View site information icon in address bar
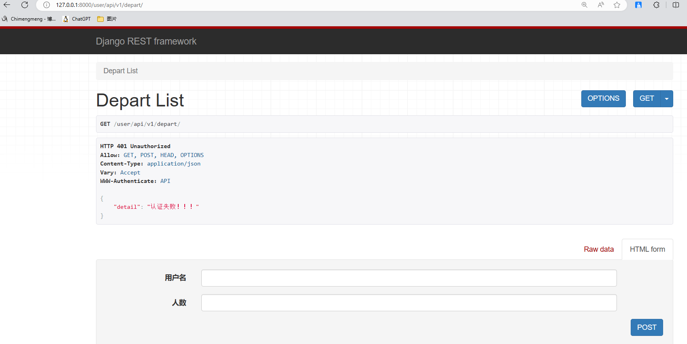 47,5
